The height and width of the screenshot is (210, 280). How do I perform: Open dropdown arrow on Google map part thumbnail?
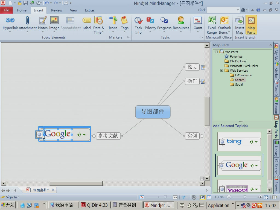[x=256, y=165]
